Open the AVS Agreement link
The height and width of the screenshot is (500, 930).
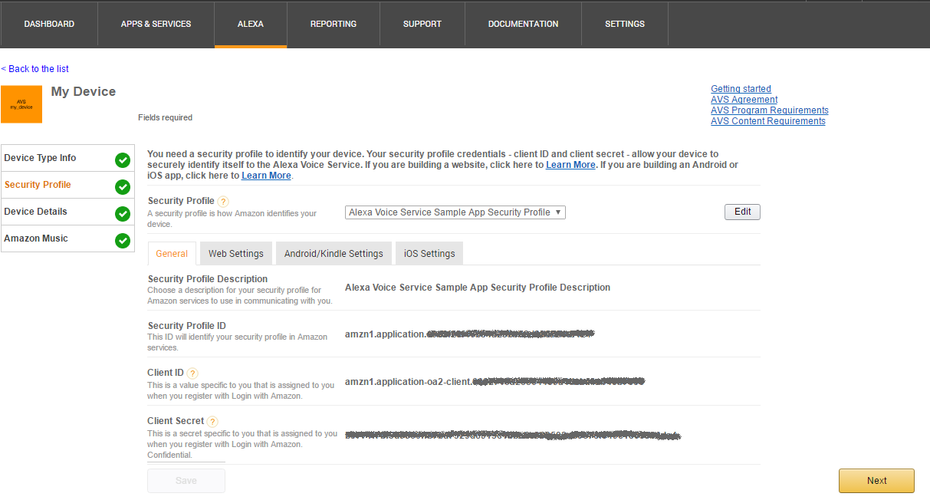click(744, 100)
